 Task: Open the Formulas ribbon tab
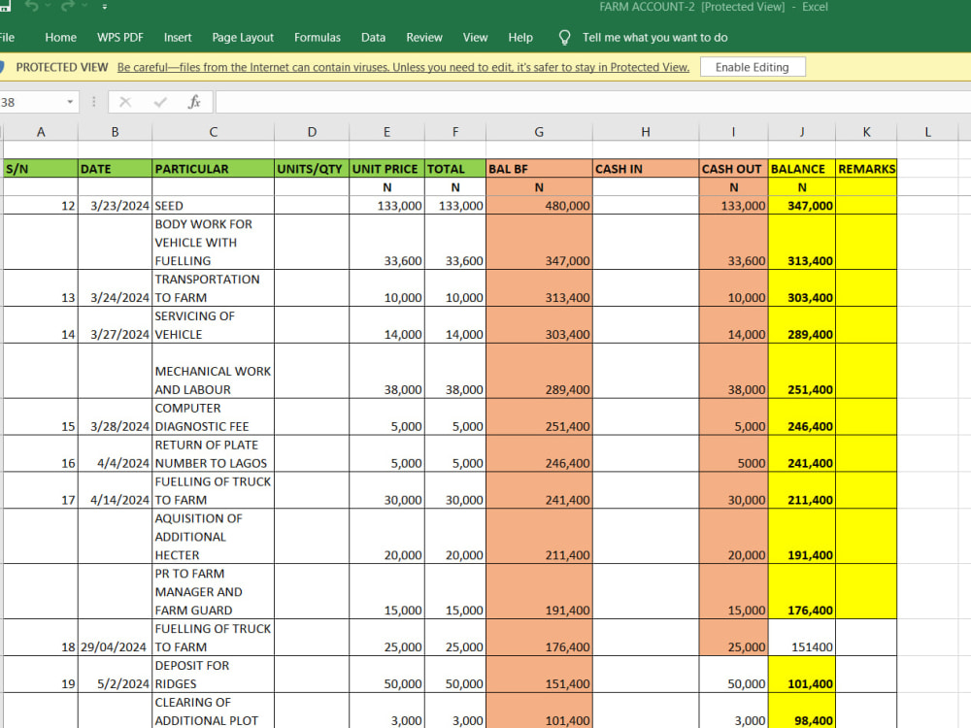318,38
